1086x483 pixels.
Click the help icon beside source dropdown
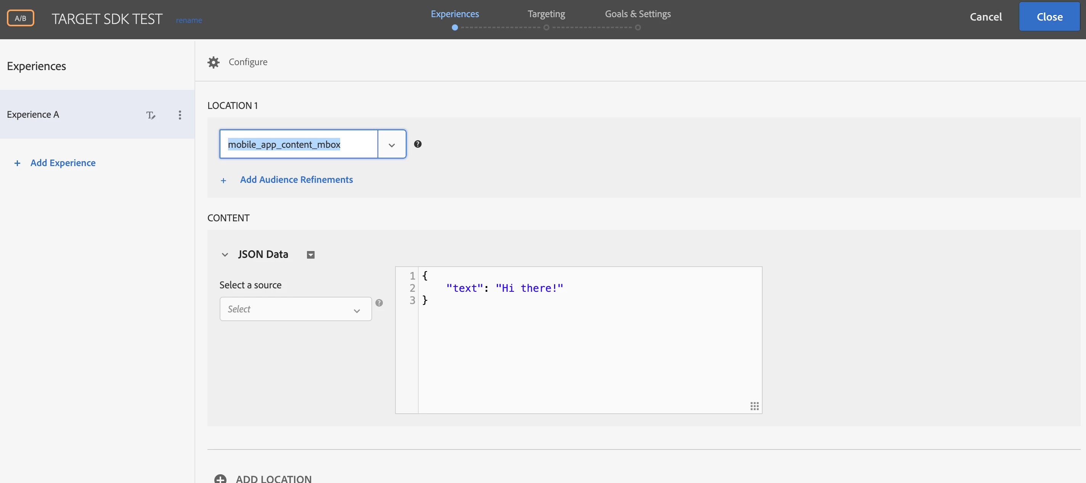coord(379,303)
